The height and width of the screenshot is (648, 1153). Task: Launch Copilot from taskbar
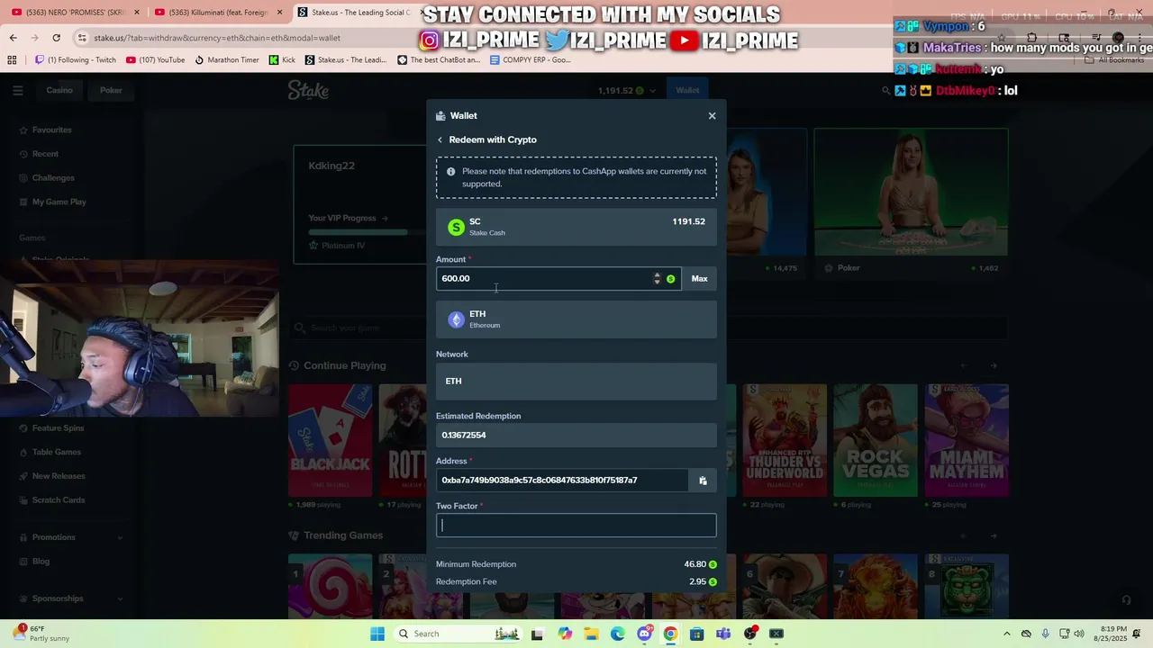(565, 634)
